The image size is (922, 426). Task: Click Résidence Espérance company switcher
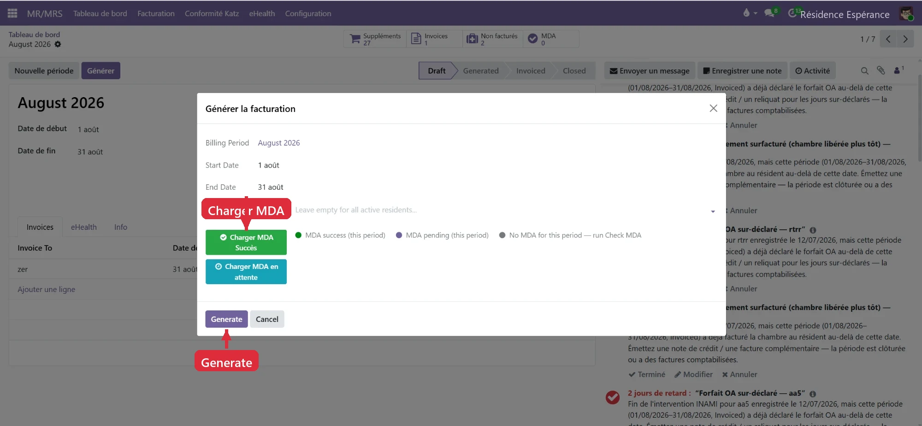[845, 14]
